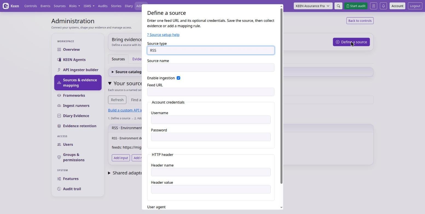Screen dimensions: 425x214
Task: Go to Controls in the top navigation
Action: (x=31, y=6)
